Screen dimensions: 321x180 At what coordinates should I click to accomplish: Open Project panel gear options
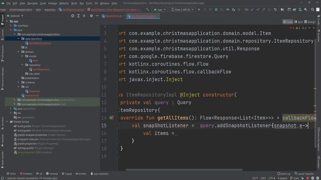pos(91,15)
